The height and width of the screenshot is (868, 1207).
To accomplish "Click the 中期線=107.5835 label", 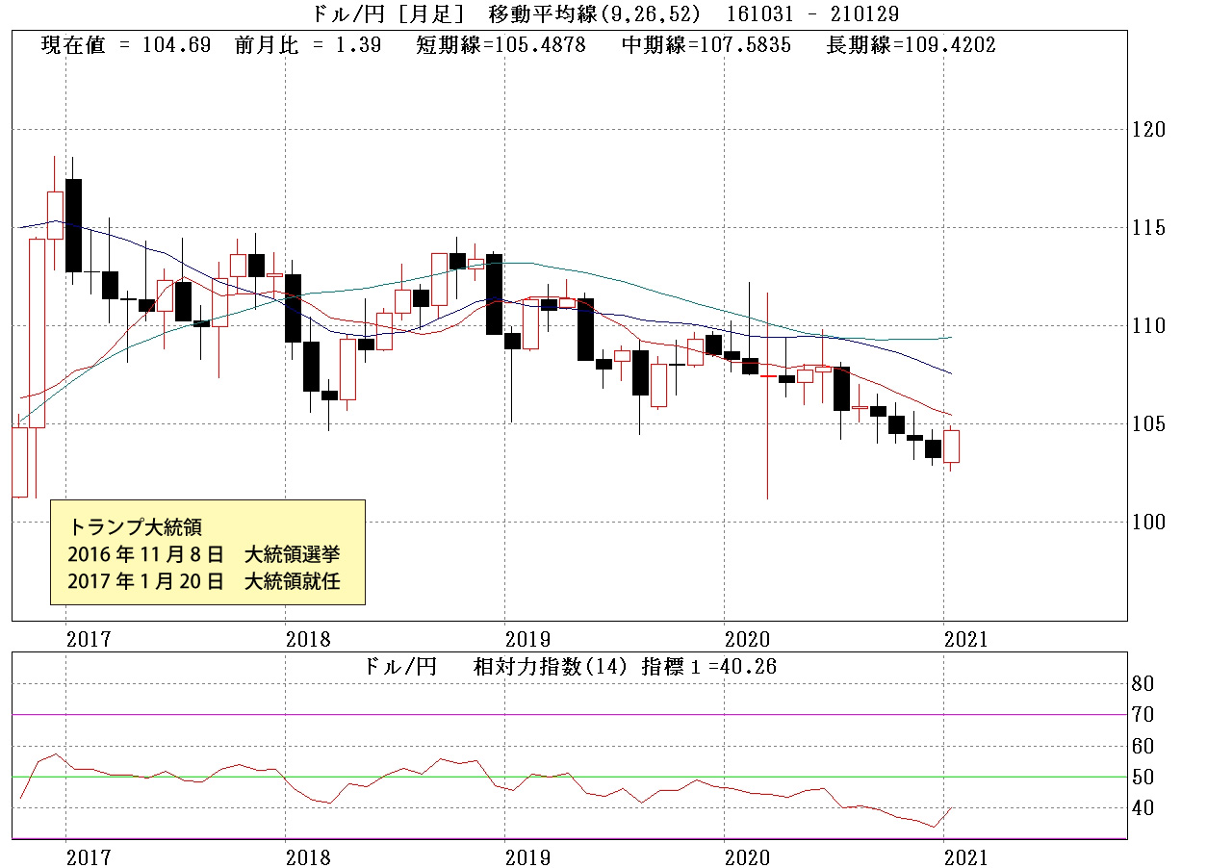I will pyautogui.click(x=706, y=46).
